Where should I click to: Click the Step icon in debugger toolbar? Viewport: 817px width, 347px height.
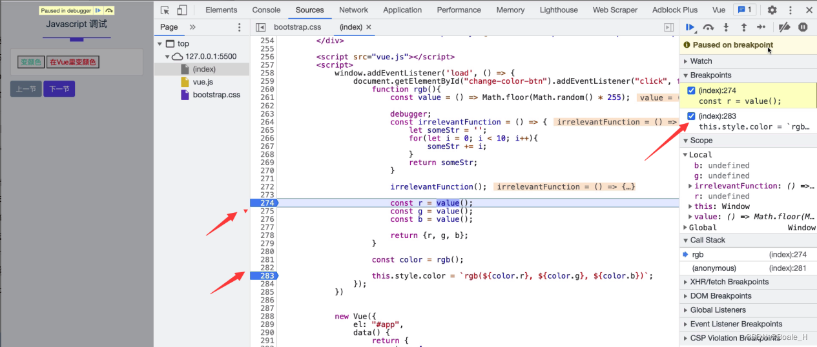[761, 27]
